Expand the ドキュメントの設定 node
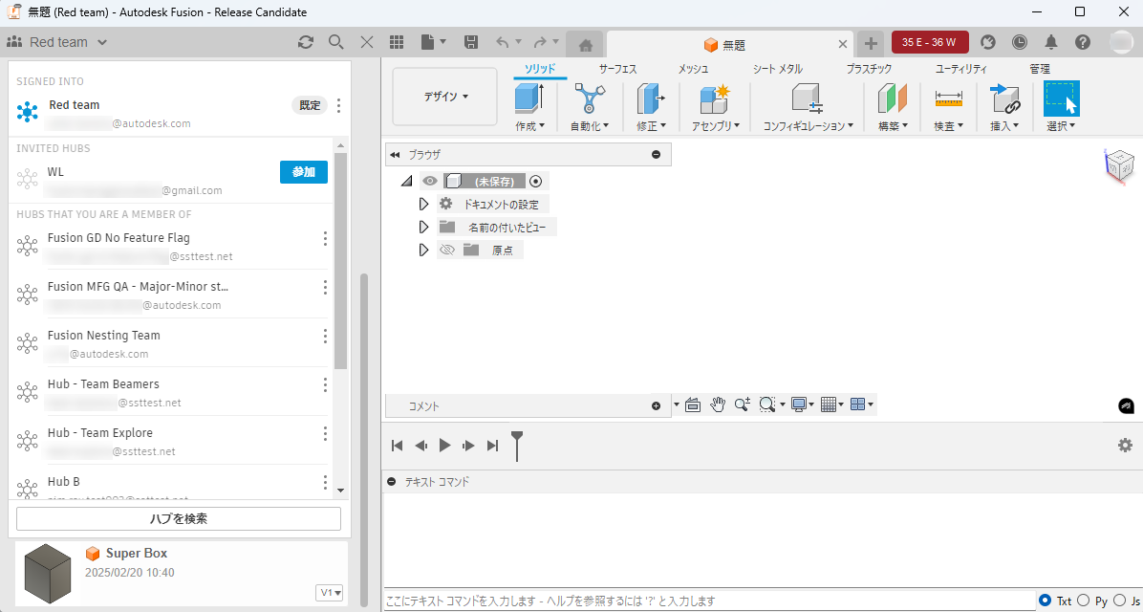 coord(423,205)
